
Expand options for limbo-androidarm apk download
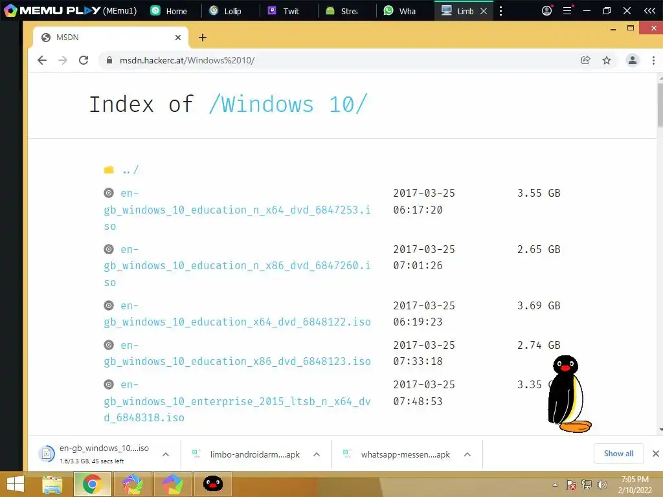click(x=316, y=454)
